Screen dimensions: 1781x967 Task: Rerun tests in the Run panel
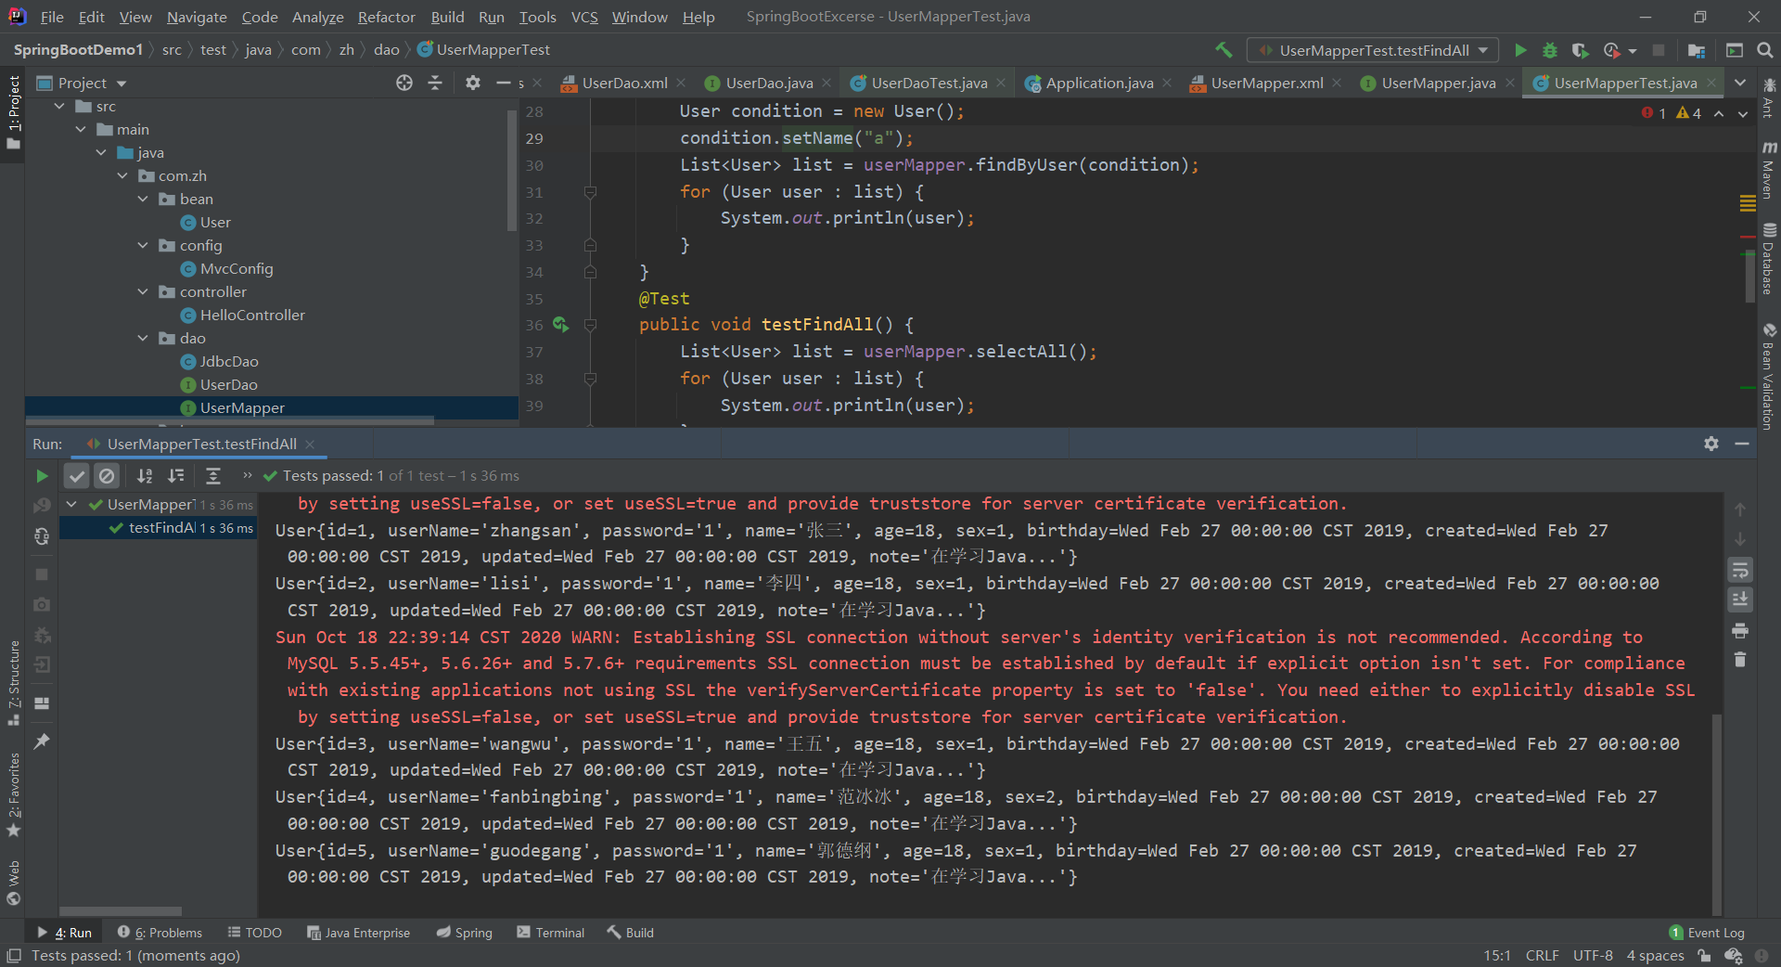(x=42, y=476)
